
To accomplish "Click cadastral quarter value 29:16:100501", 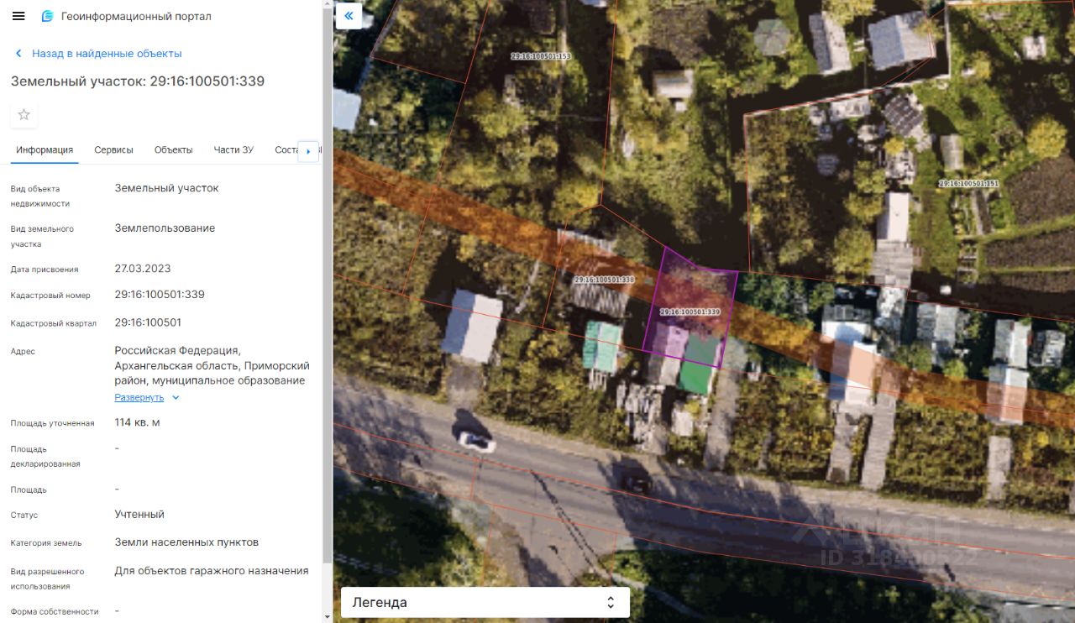I will (148, 322).
